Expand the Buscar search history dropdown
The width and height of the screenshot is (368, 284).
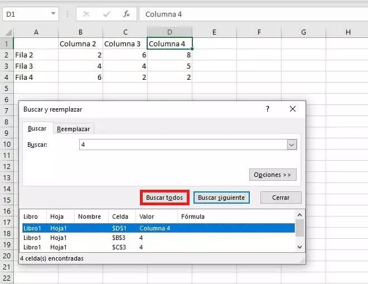click(291, 145)
